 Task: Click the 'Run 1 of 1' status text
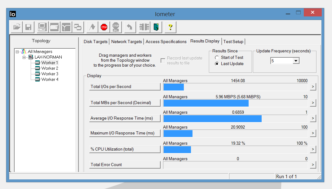click(286, 177)
